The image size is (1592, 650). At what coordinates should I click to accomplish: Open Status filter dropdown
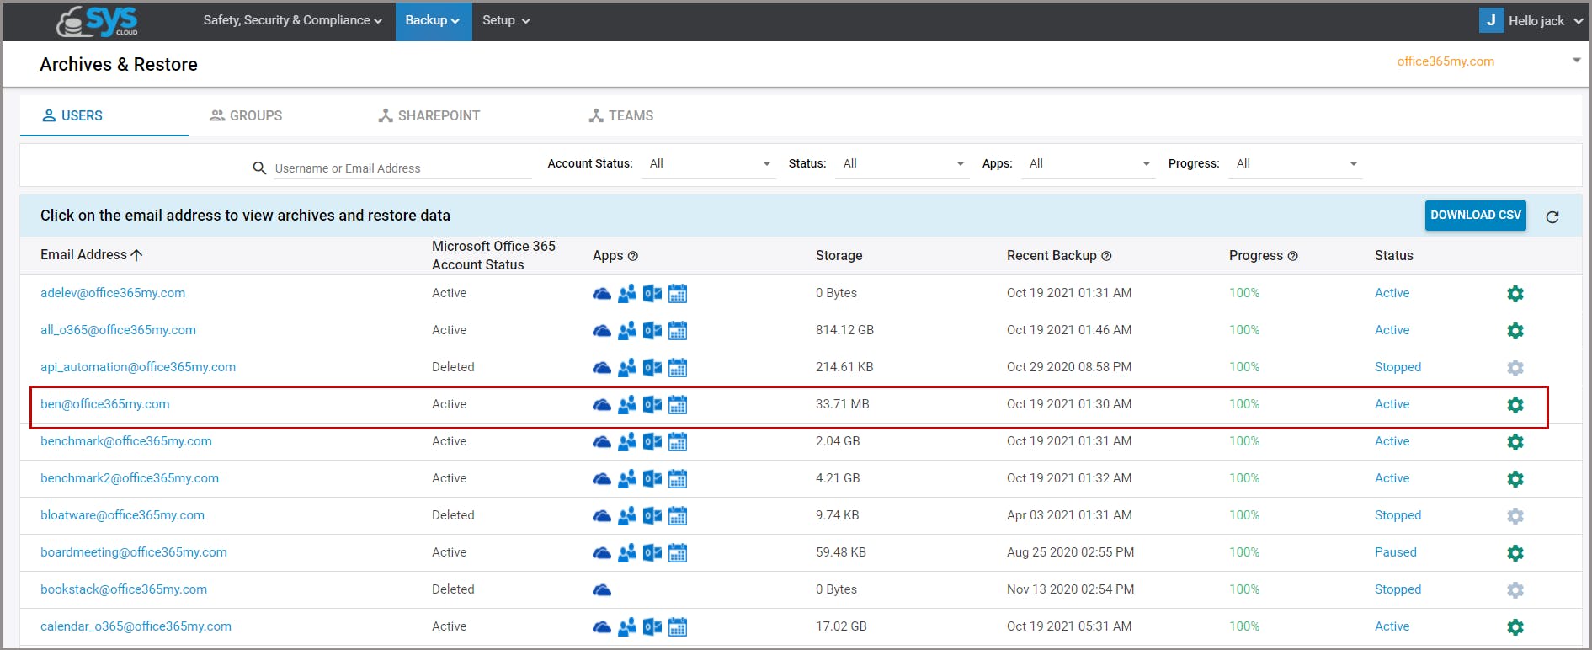coord(902,163)
